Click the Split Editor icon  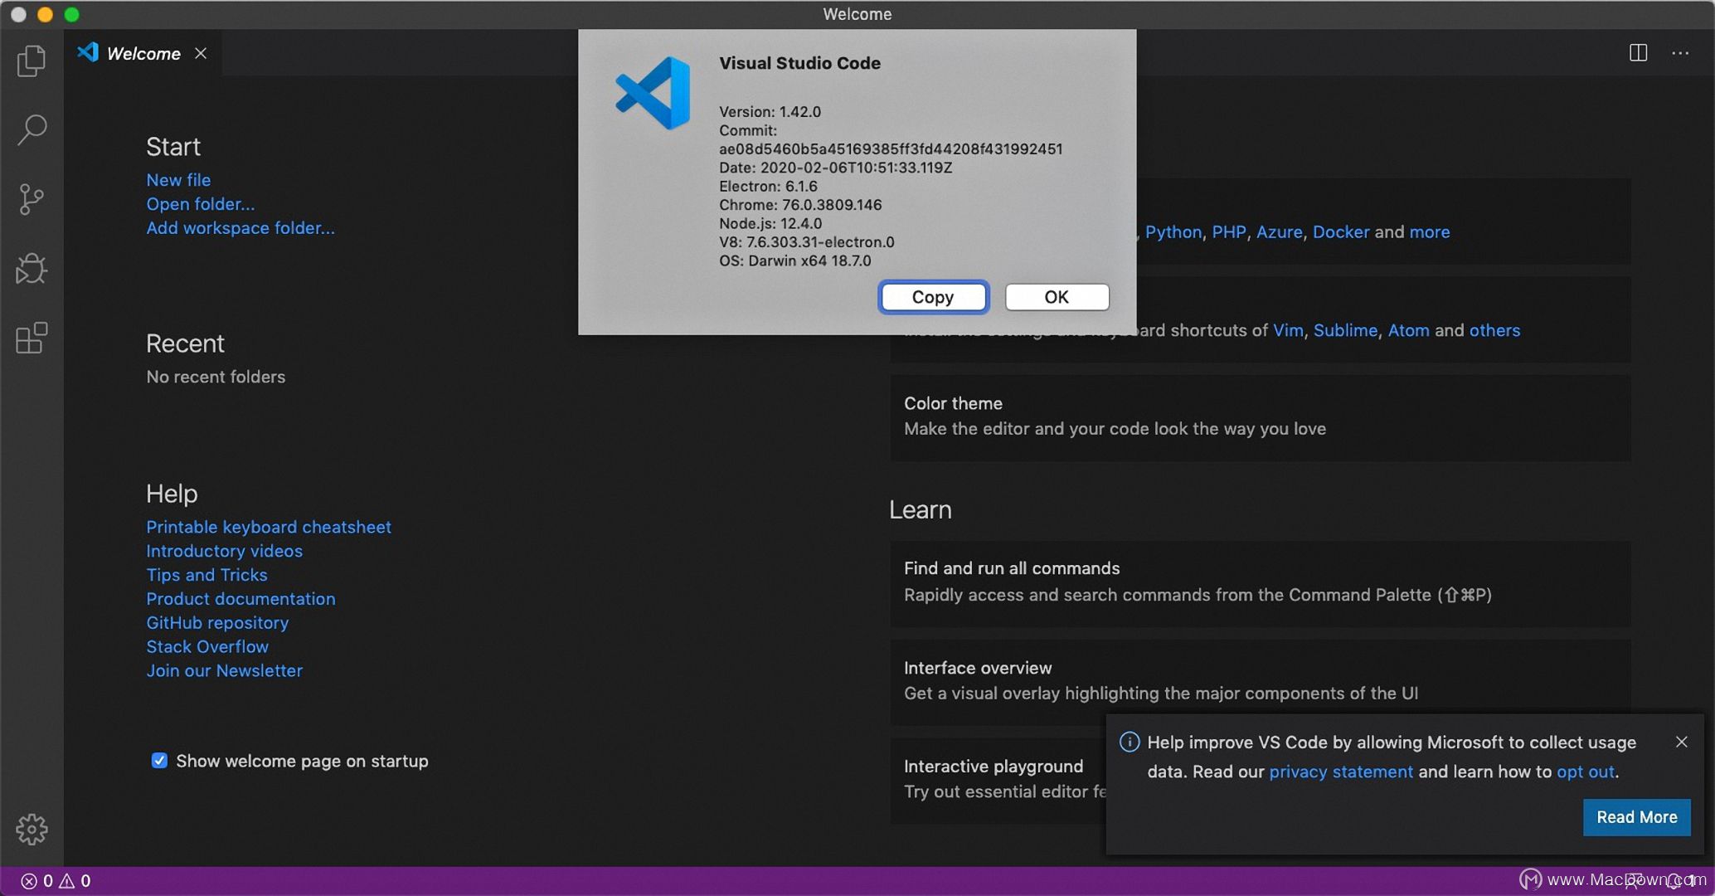pos(1638,53)
